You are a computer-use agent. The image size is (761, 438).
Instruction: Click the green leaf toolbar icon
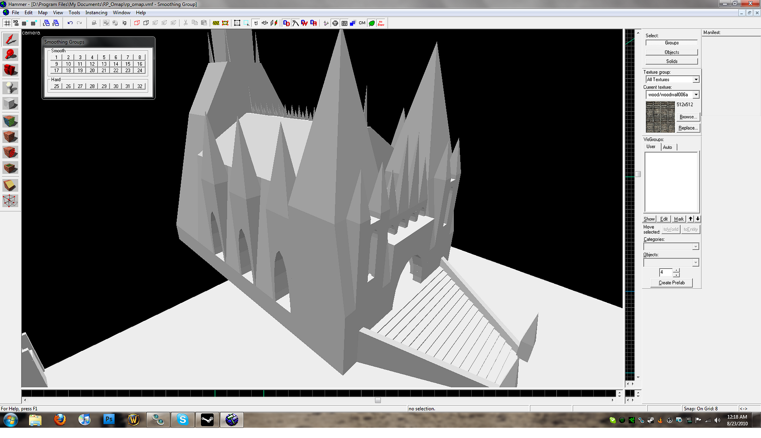pos(372,23)
